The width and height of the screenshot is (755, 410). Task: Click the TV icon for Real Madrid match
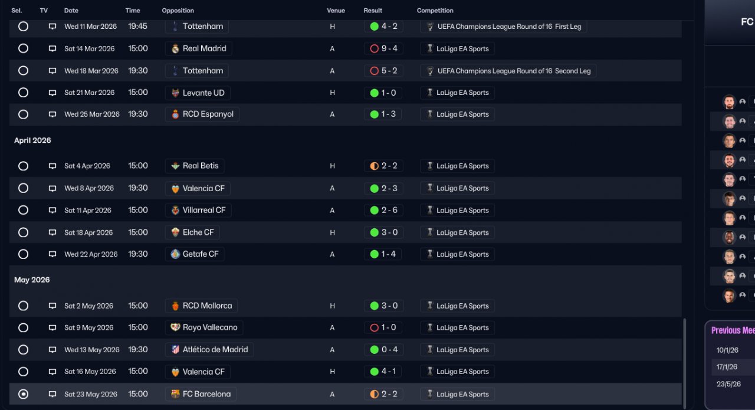pos(52,49)
